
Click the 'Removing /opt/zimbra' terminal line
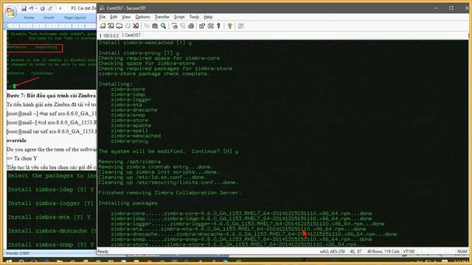(x=130, y=162)
